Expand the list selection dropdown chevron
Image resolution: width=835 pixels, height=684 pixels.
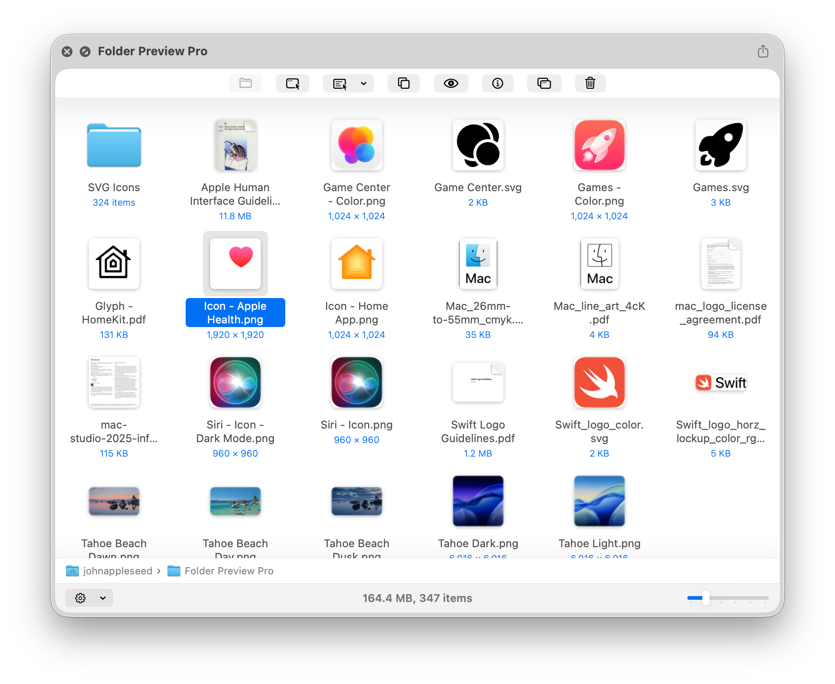click(364, 83)
